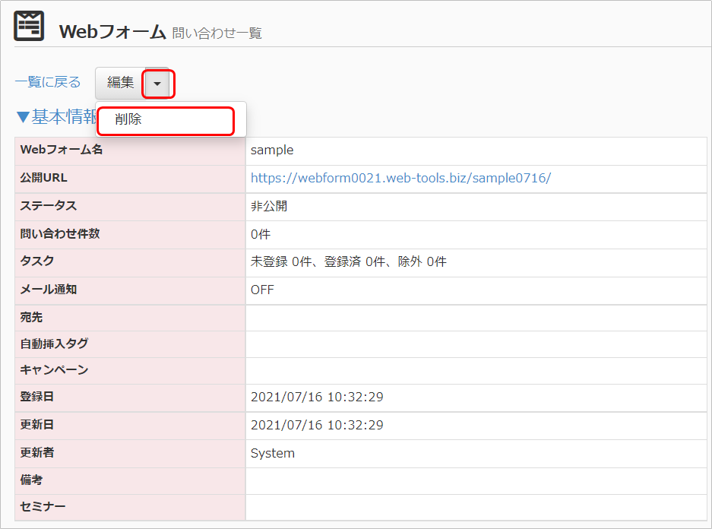Collapse the ▼基本情報 section

(x=55, y=117)
